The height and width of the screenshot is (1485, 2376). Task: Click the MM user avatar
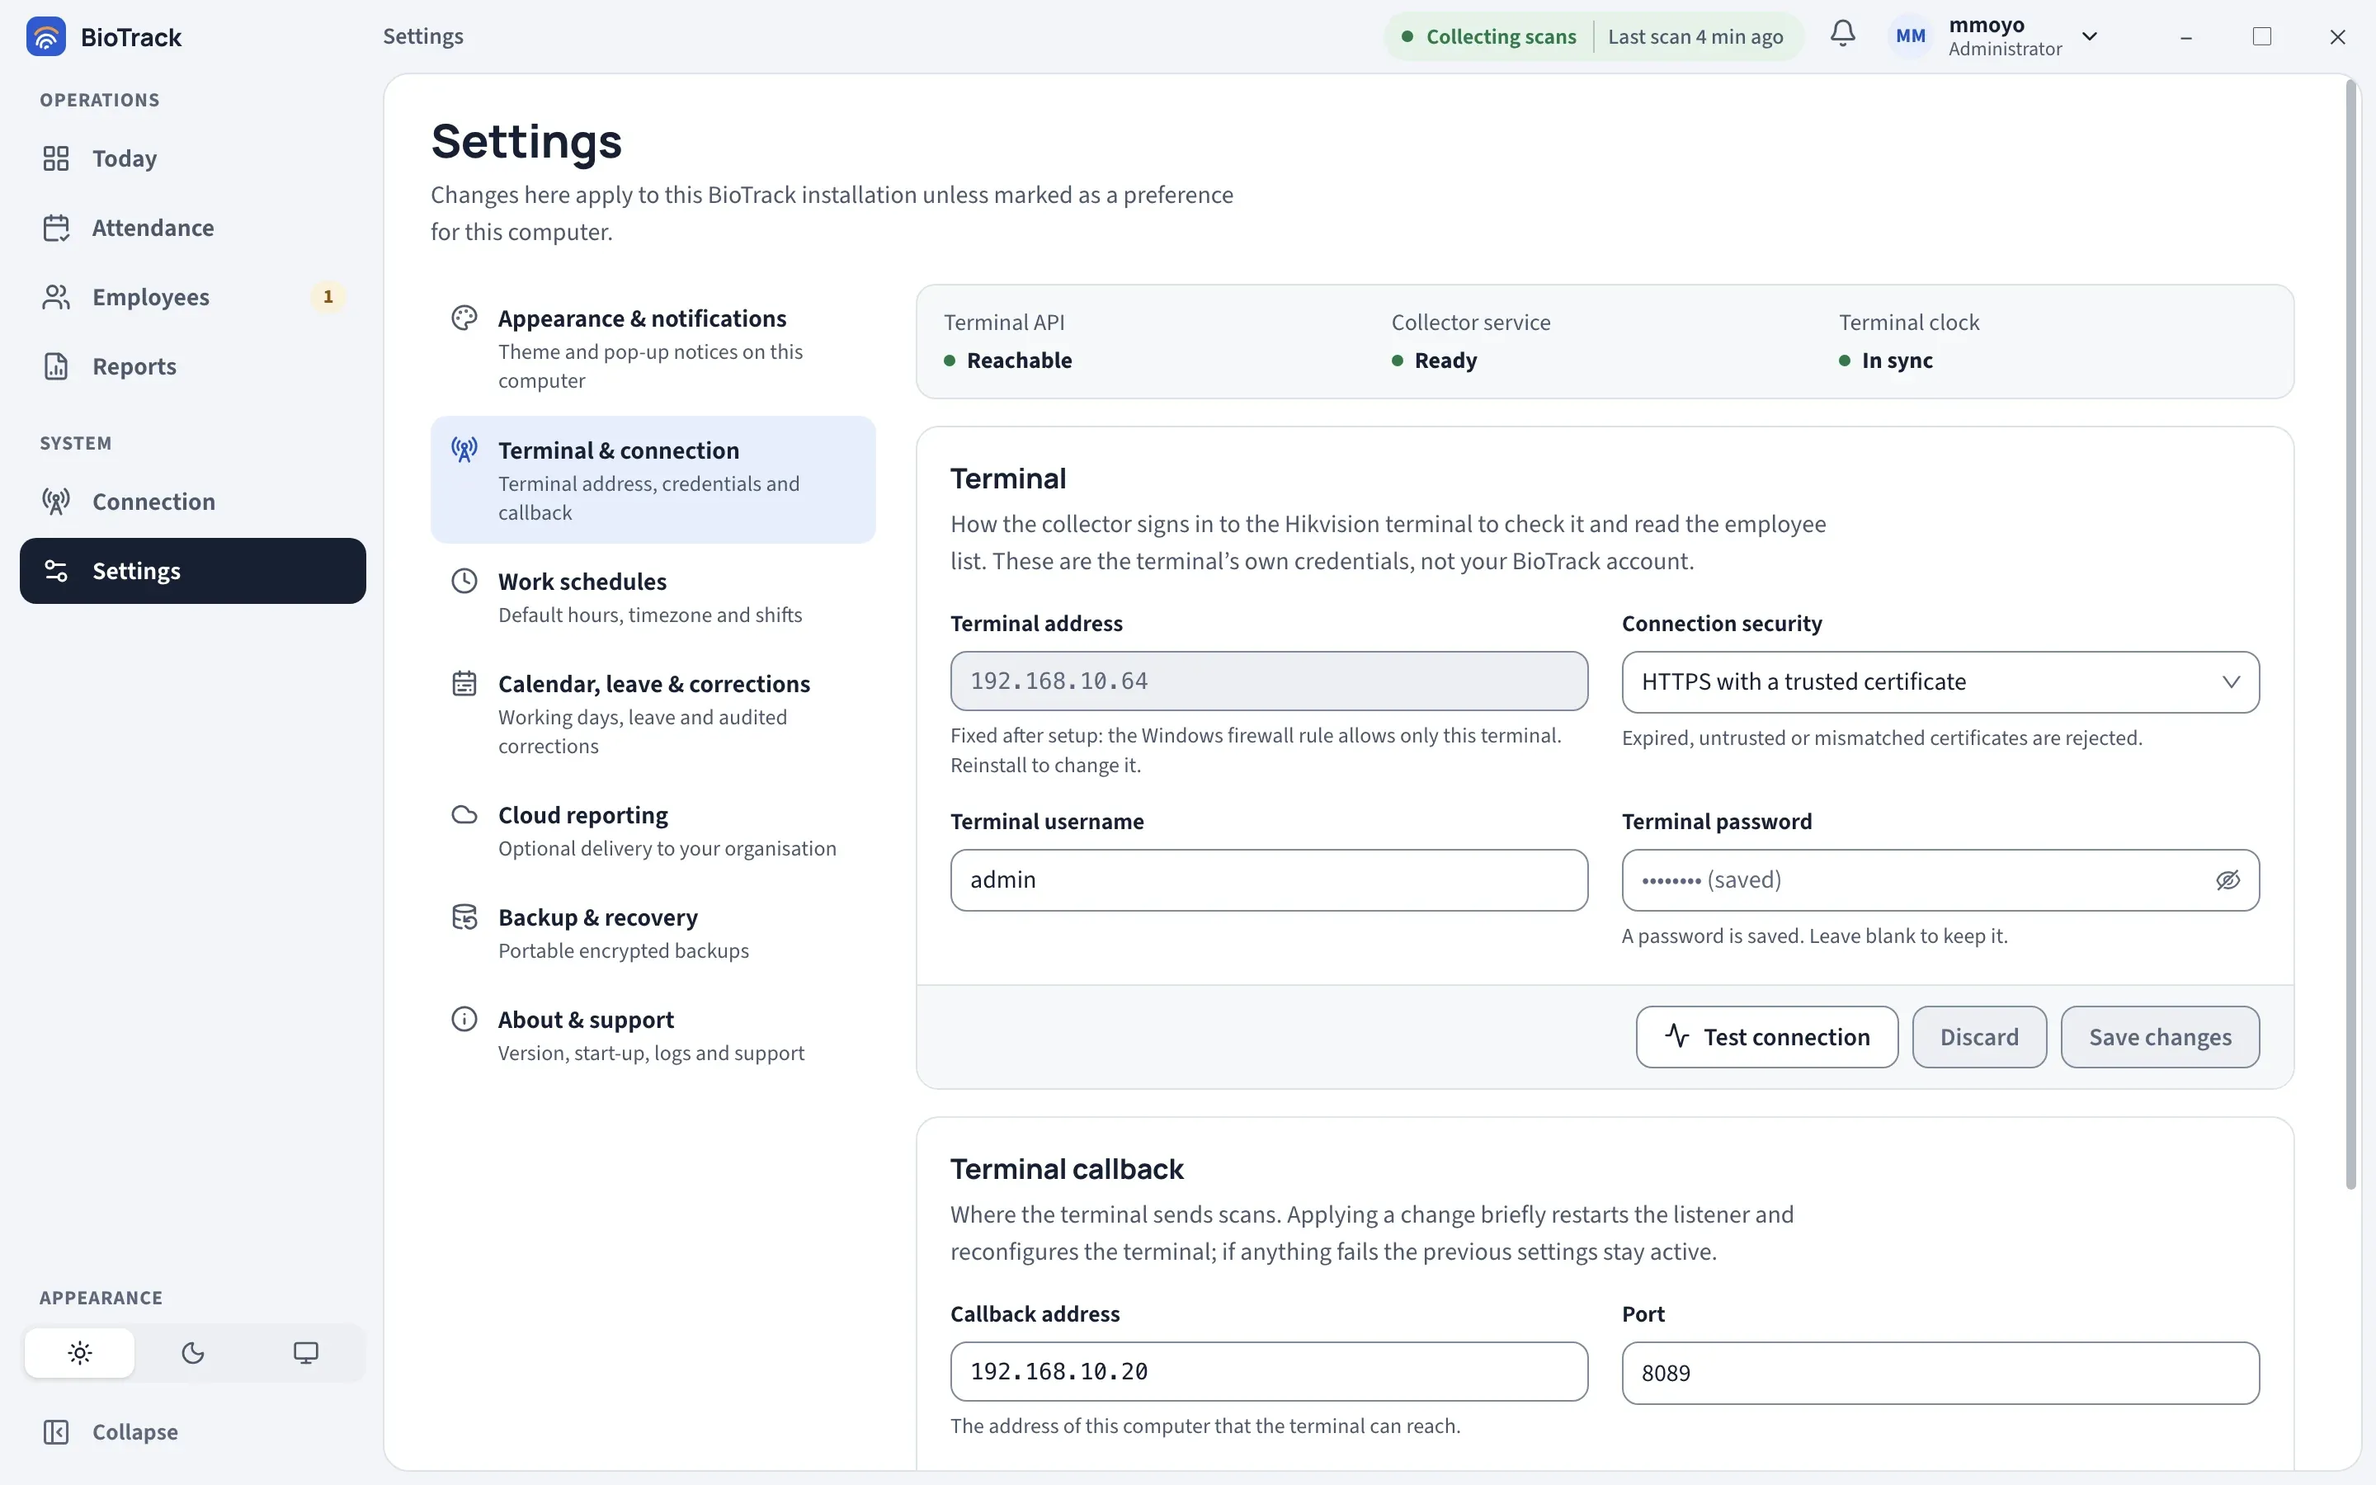click(x=1910, y=36)
